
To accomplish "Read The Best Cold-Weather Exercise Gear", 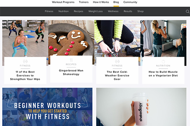I will coord(117,76).
